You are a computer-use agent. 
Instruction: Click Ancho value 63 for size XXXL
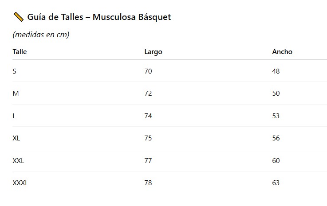(276, 183)
